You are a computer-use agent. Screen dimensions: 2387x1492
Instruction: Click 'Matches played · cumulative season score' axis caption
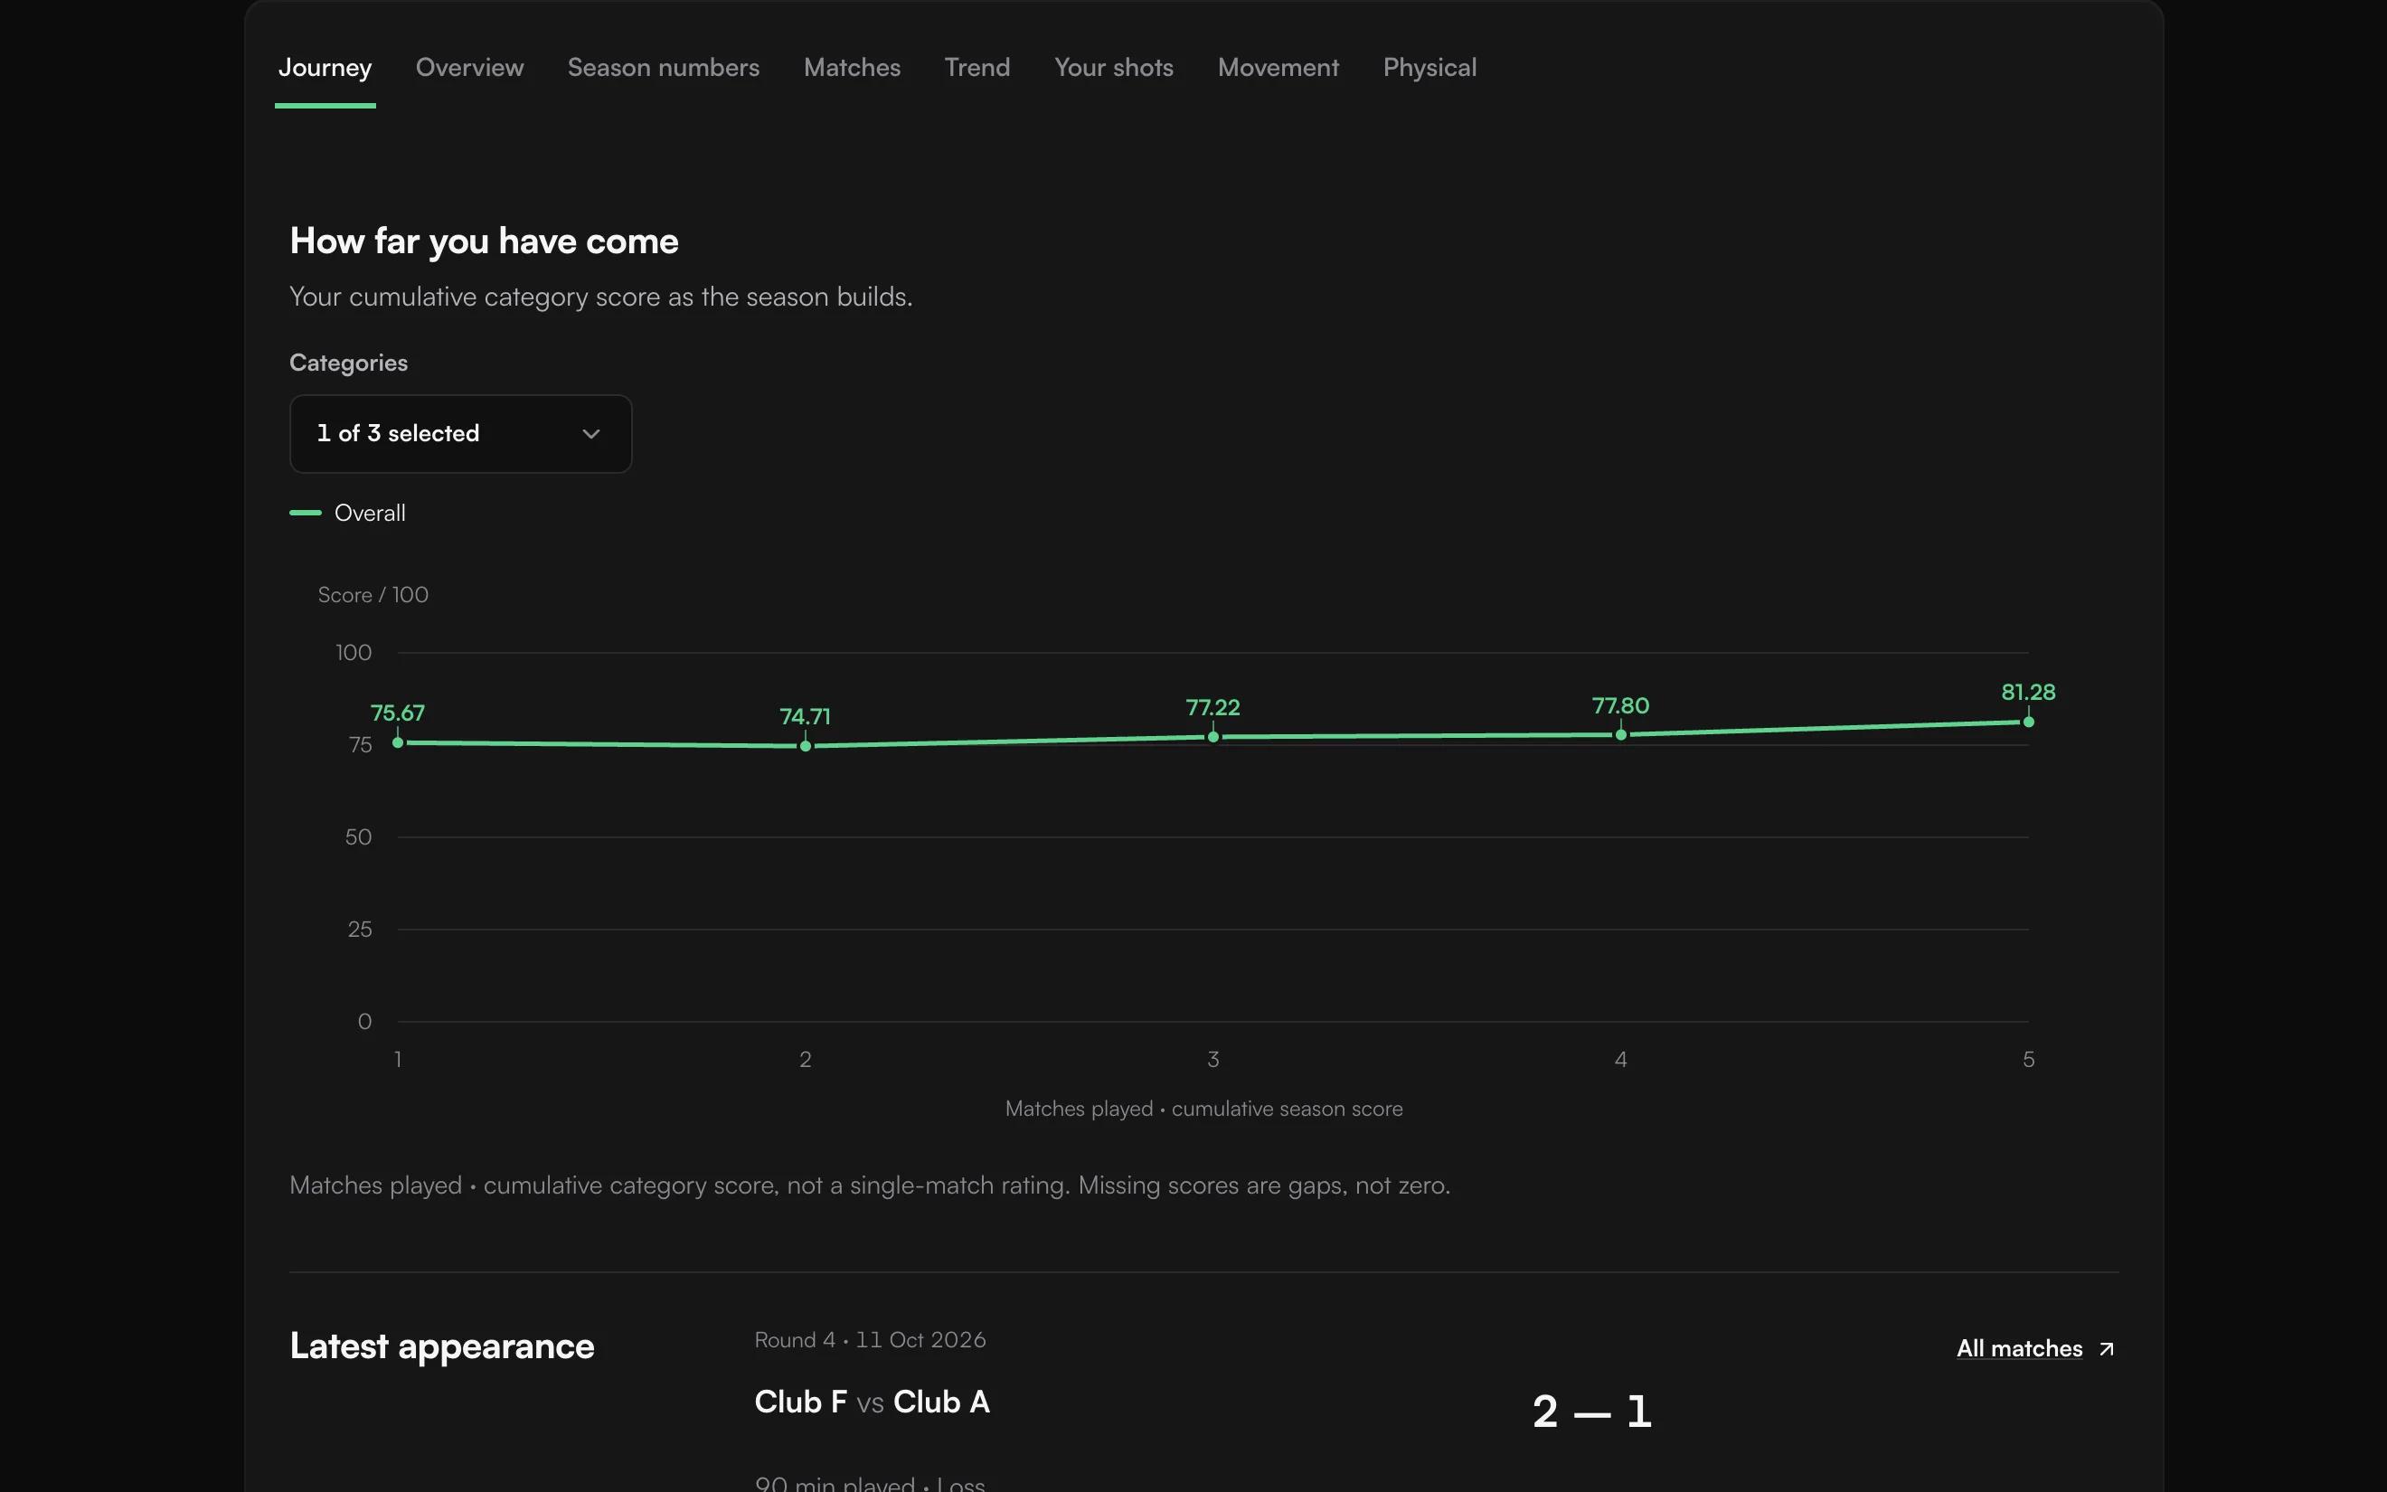pos(1203,1110)
